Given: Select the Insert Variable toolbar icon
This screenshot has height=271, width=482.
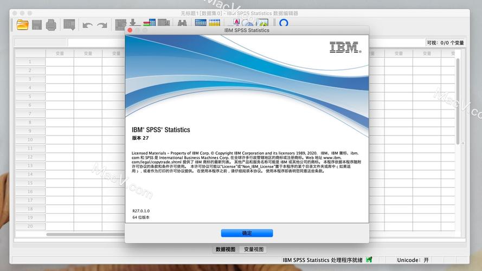Looking at the screenshot, I should 215,23.
